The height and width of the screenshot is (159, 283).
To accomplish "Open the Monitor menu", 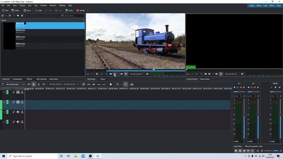I will pos(53,5).
